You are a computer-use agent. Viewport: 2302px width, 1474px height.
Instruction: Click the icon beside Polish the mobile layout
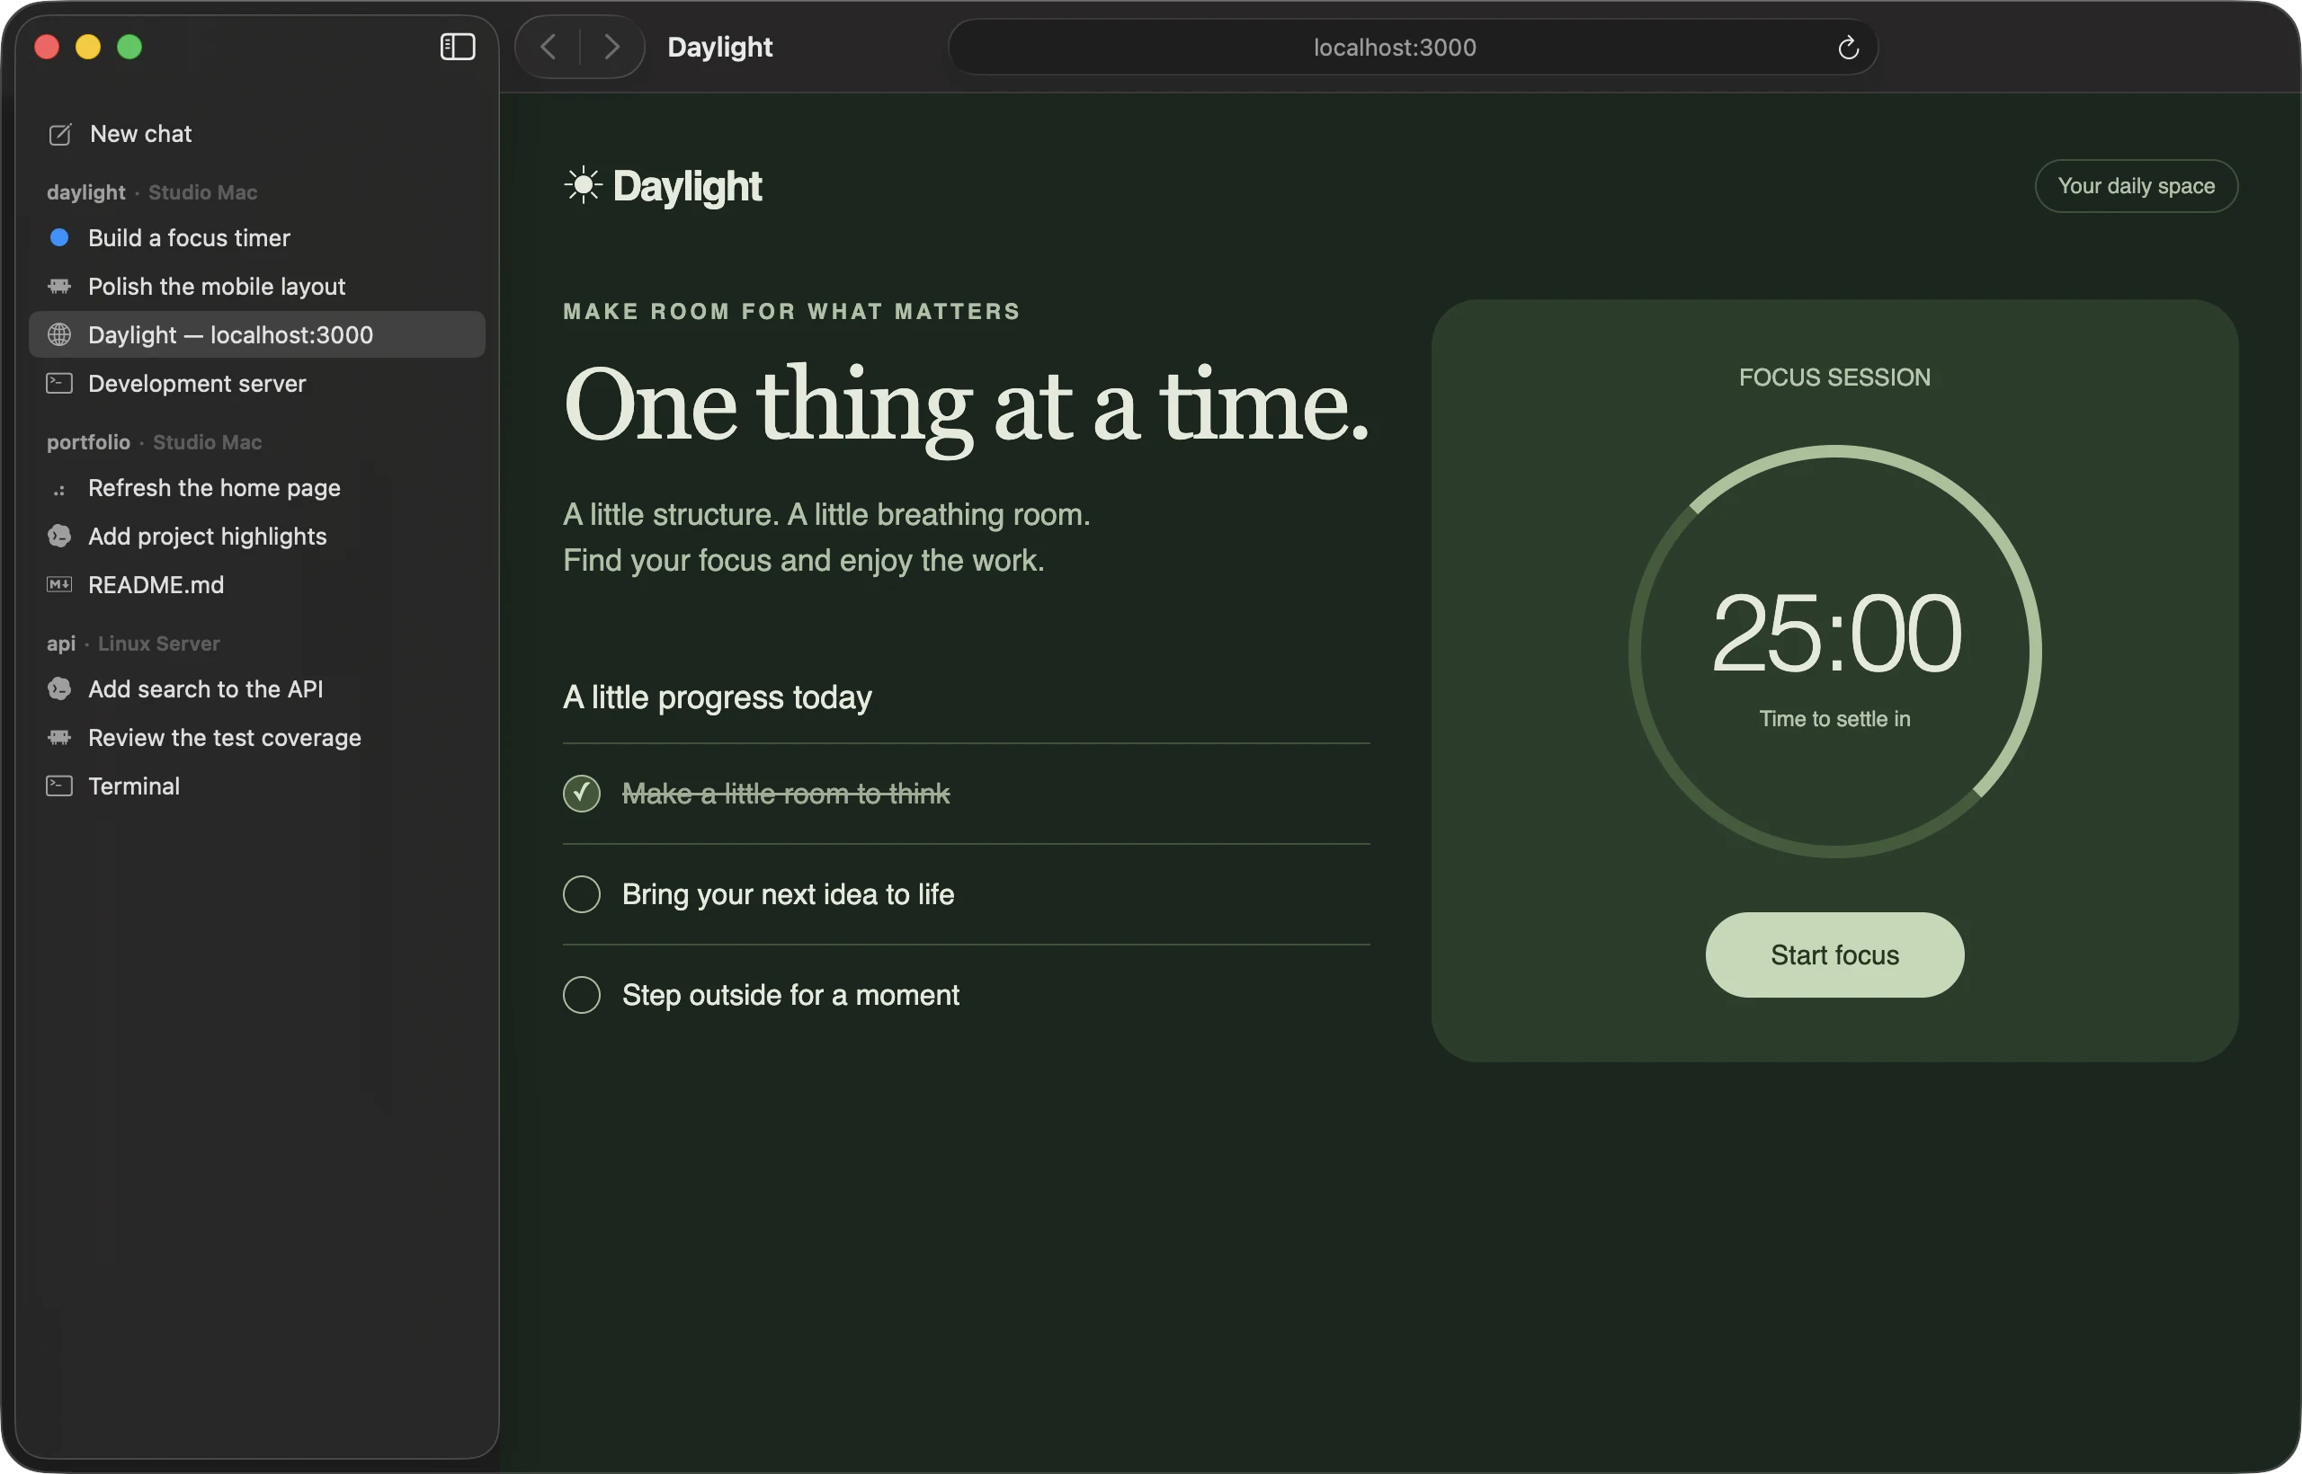(59, 286)
